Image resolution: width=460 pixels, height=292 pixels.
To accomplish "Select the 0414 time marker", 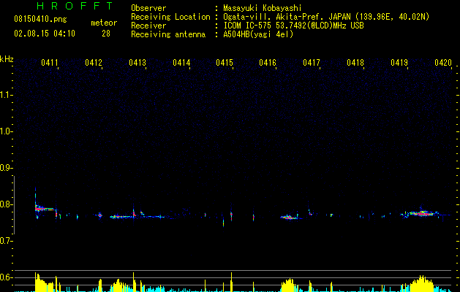I will click(181, 63).
